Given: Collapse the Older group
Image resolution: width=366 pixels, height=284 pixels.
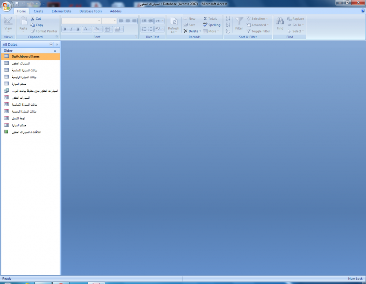Looking at the screenshot, I should [x=55, y=51].
